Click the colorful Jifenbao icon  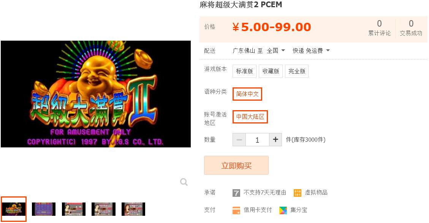[x=283, y=210]
